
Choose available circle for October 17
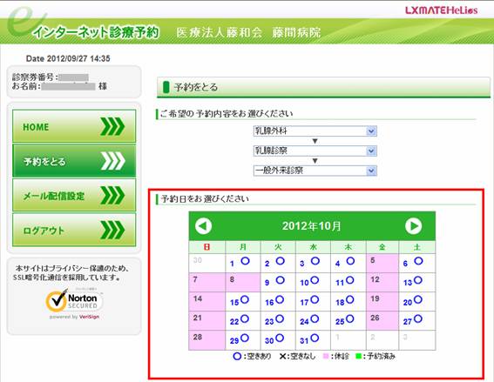click(x=315, y=299)
